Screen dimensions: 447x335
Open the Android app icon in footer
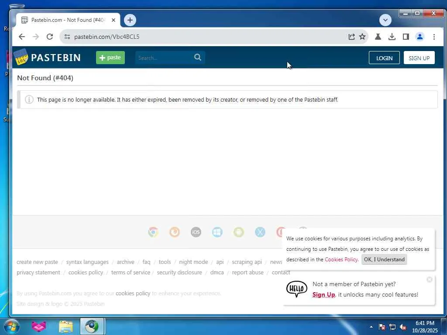point(239,232)
